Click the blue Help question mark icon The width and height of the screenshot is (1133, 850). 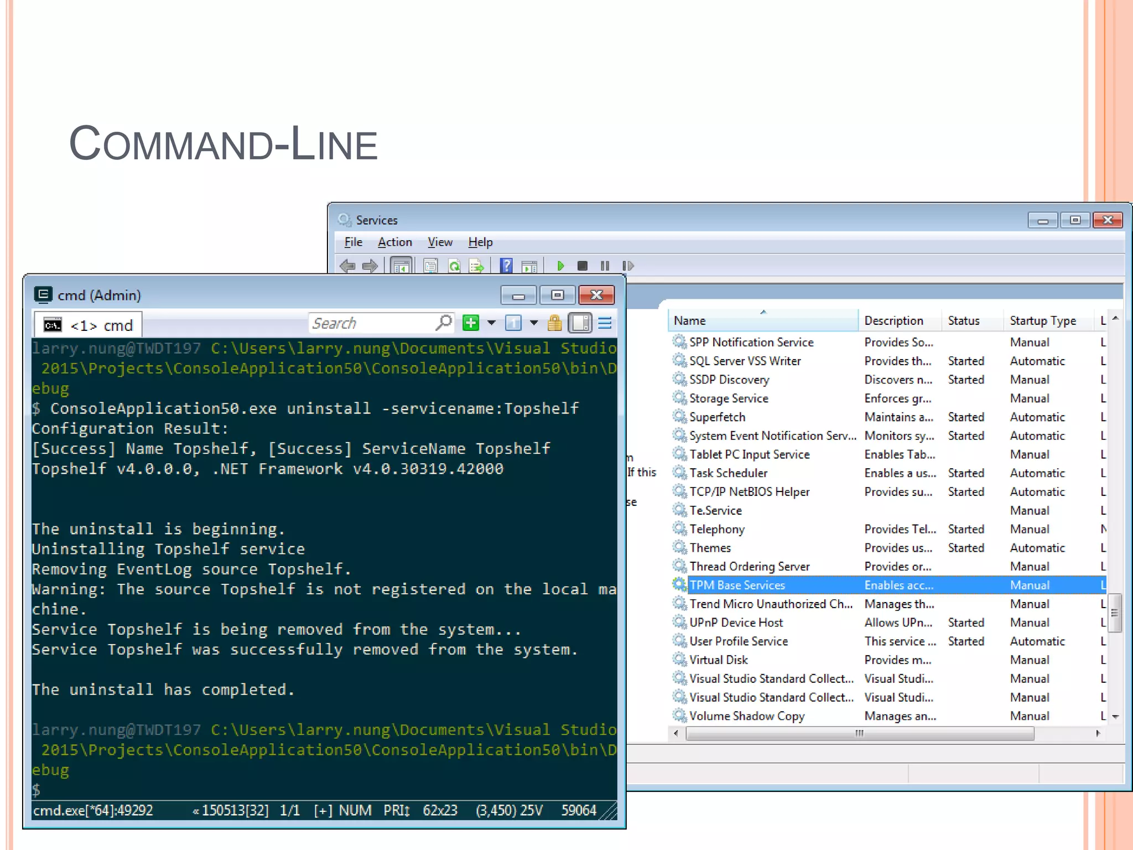coord(506,266)
